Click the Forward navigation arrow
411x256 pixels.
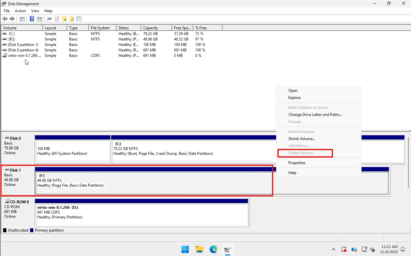(12, 19)
